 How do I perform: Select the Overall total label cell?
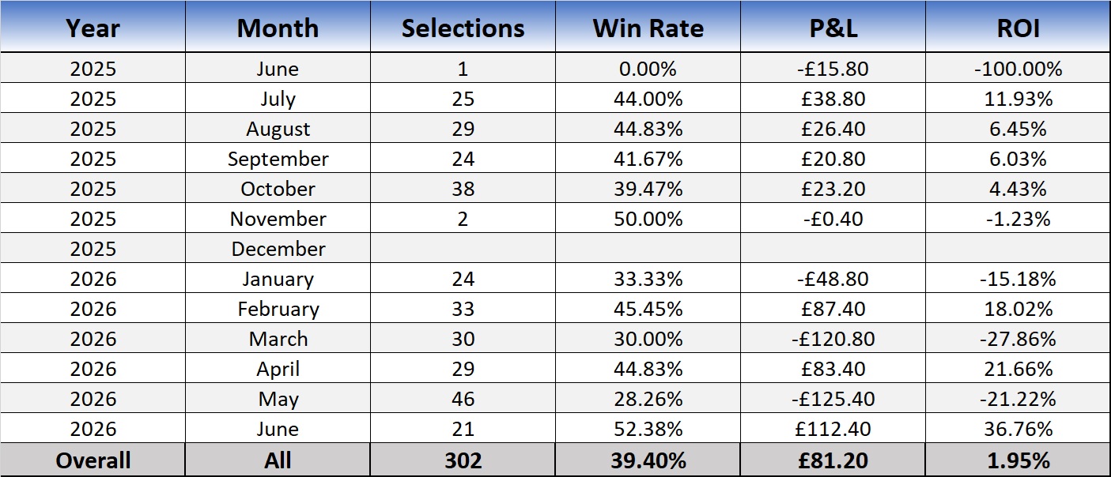coord(93,460)
